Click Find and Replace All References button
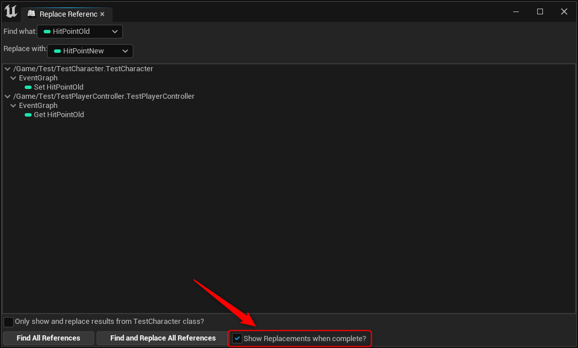578x348 pixels. tap(163, 338)
